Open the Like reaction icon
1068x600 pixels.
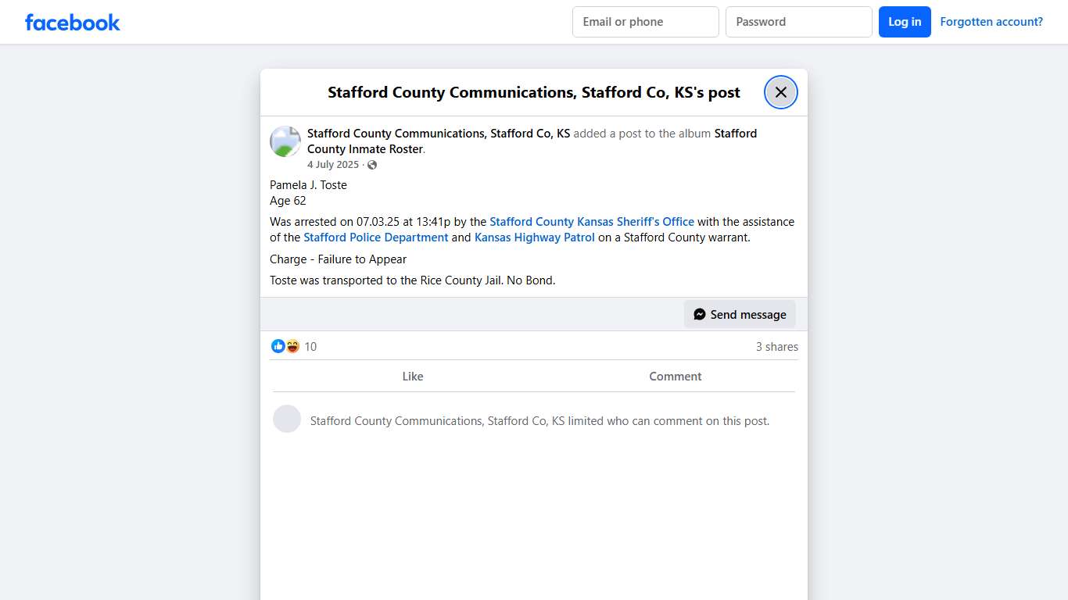278,346
